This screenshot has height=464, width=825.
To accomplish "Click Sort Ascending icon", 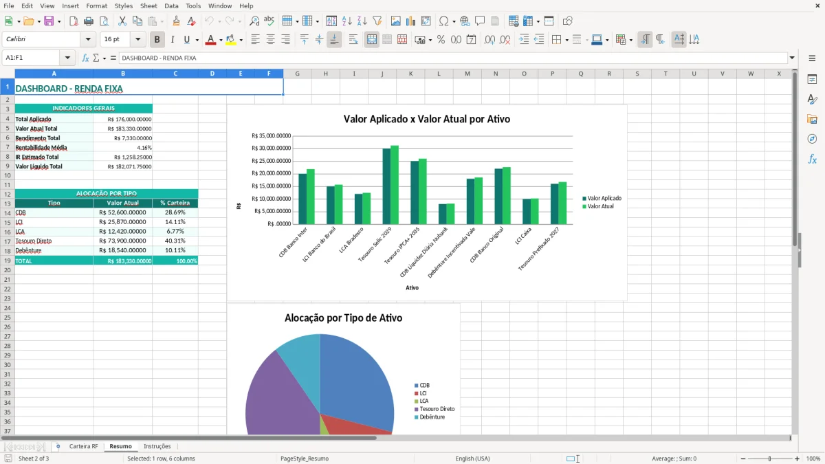I will pyautogui.click(x=347, y=21).
